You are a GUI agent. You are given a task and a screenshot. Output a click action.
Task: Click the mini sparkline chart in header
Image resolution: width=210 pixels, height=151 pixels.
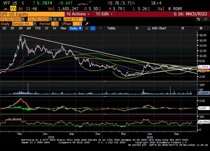point(85,3)
